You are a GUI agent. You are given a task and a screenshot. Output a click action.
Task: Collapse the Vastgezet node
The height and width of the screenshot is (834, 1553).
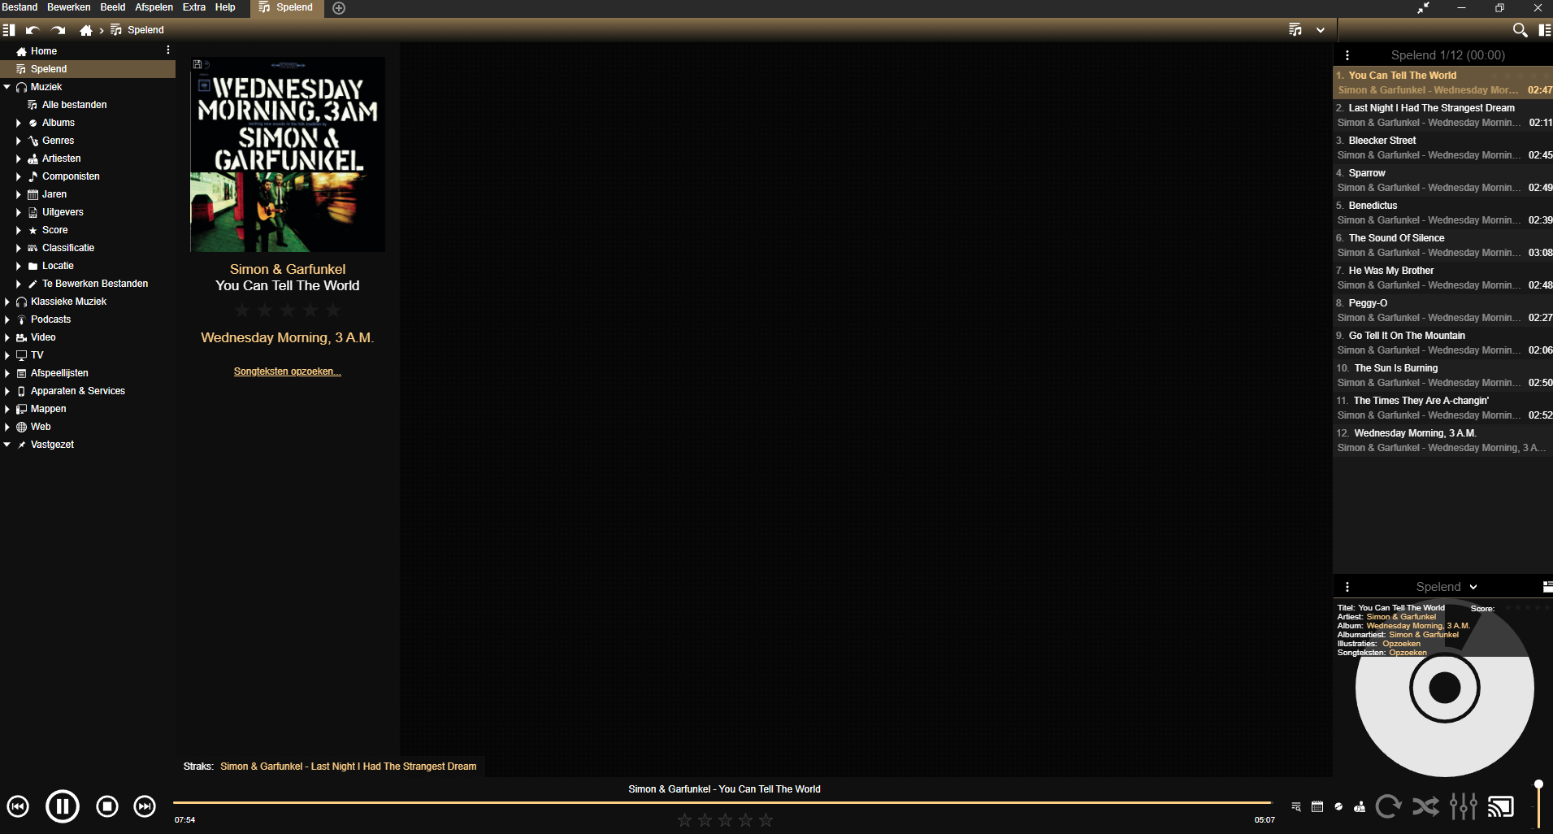pos(7,445)
